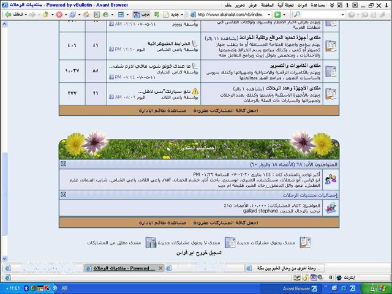Expand the search box dropdown

click(342, 15)
